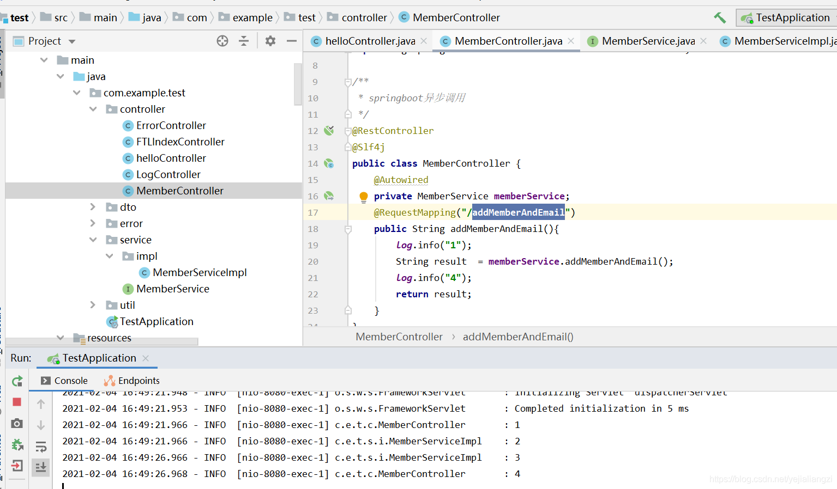Open the Project view dropdown

click(72, 41)
